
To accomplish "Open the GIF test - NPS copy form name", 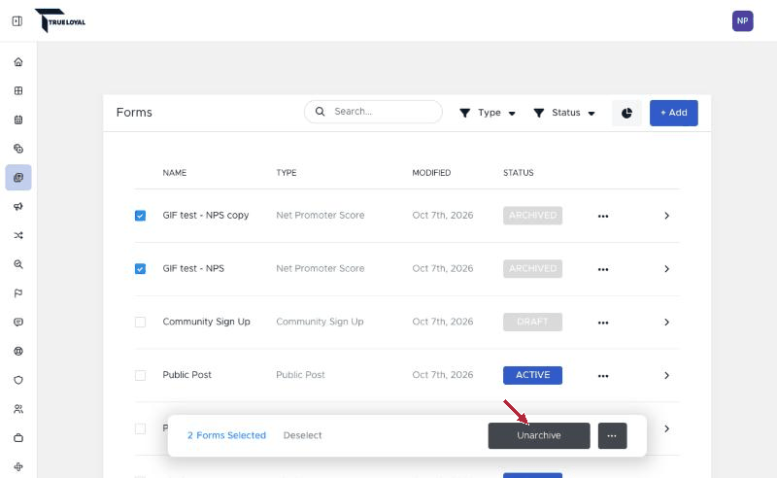I will [x=206, y=216].
